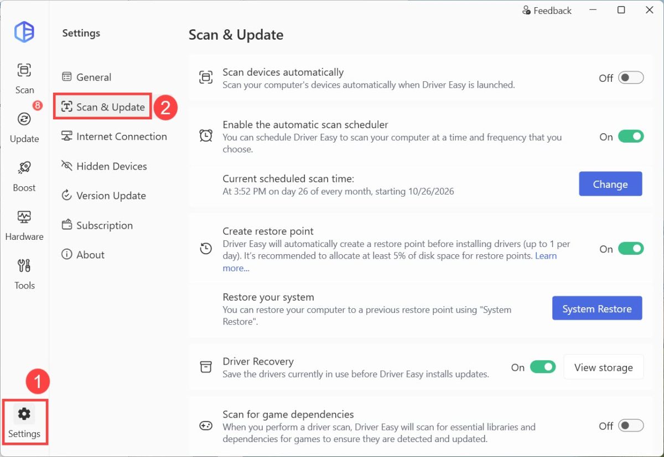
Task: Turn off Create restore point switch
Action: (631, 249)
